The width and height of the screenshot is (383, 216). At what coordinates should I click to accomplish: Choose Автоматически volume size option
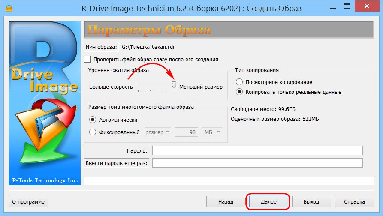(93, 120)
